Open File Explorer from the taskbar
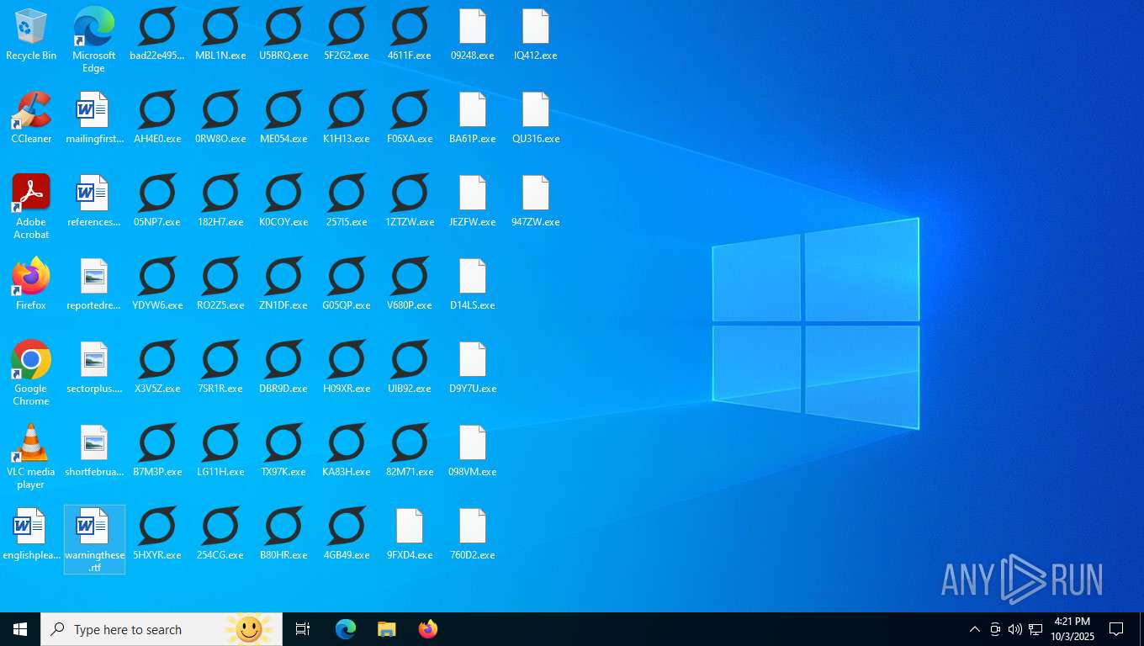Viewport: 1144px width, 646px height. click(386, 629)
